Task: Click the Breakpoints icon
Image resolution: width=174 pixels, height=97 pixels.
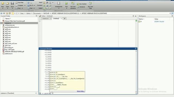Action: pyautogui.click(x=59, y=4)
